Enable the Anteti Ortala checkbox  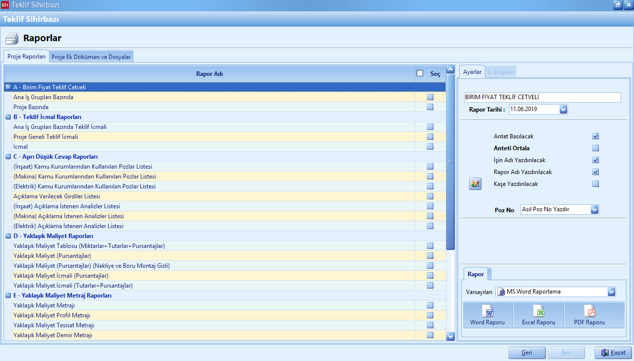click(596, 148)
